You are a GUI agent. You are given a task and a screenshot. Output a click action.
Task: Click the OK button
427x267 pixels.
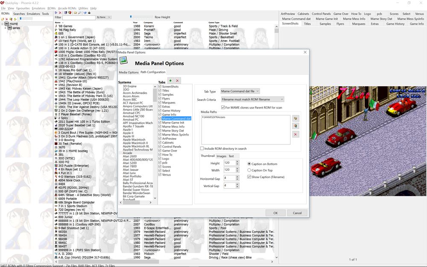point(275,213)
